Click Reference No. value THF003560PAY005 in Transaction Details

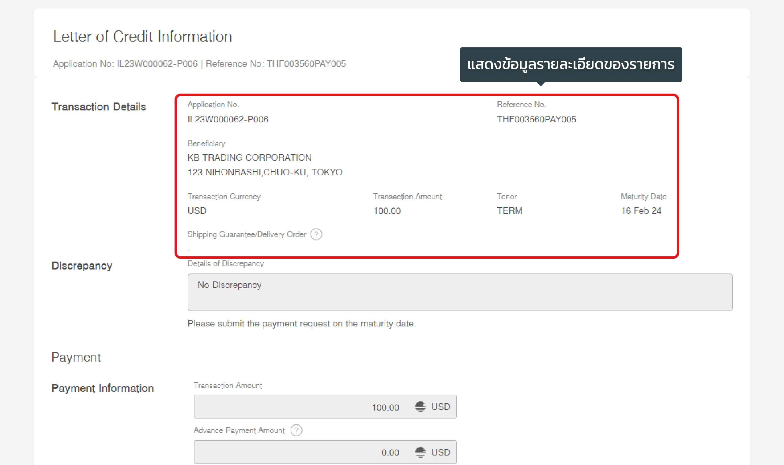(x=536, y=119)
